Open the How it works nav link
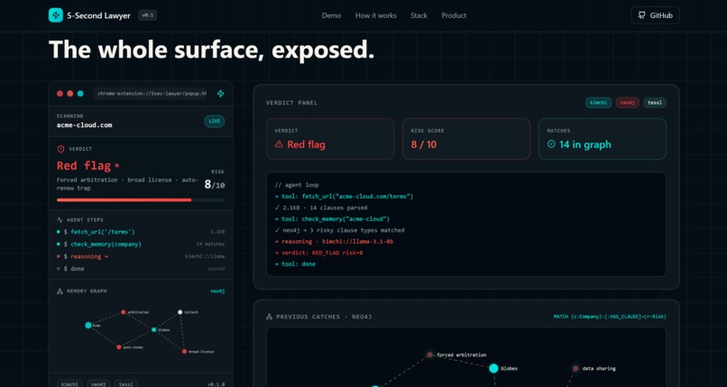The width and height of the screenshot is (727, 387). [x=375, y=15]
